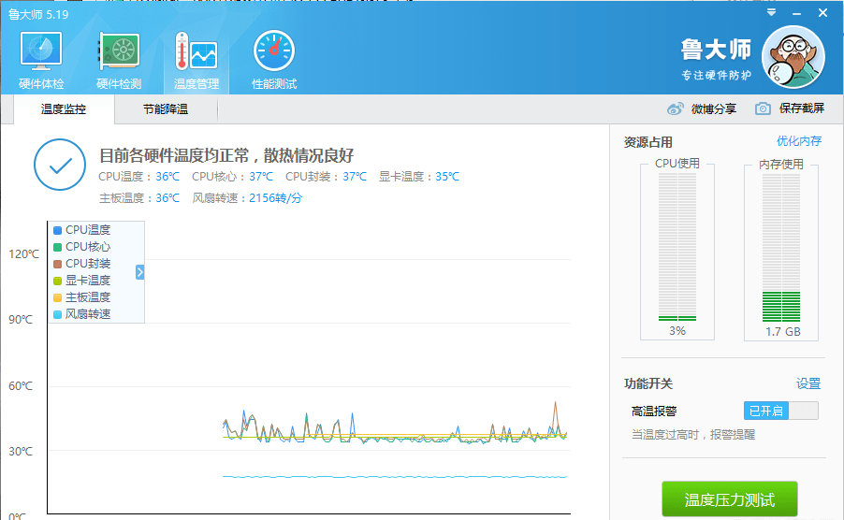This screenshot has height=520, width=844.
Task: Click the 3% CPU usage value
Action: pyautogui.click(x=677, y=331)
